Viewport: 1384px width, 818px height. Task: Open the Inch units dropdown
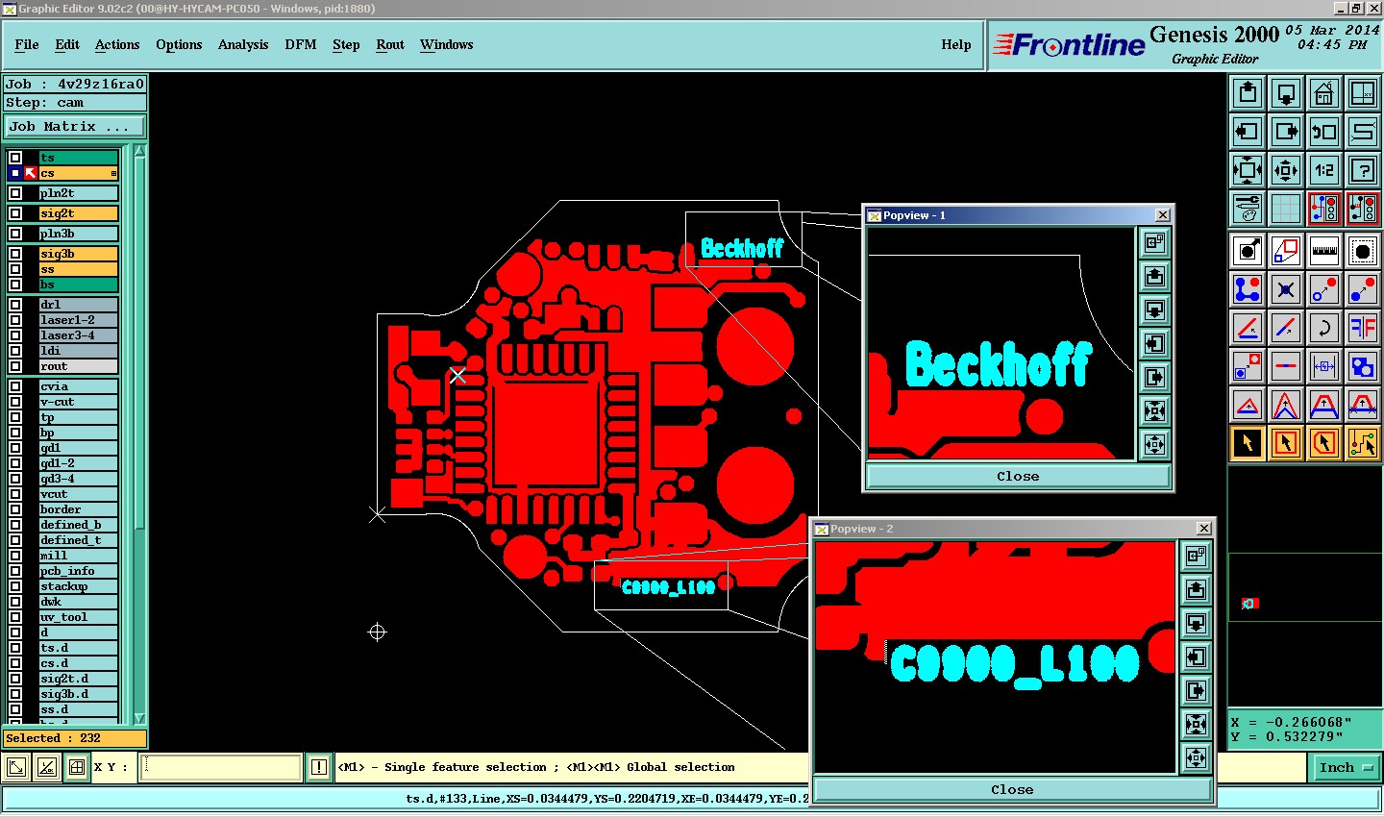coord(1345,767)
